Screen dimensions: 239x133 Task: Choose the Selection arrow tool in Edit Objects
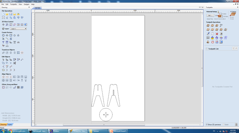(x=3, y=60)
